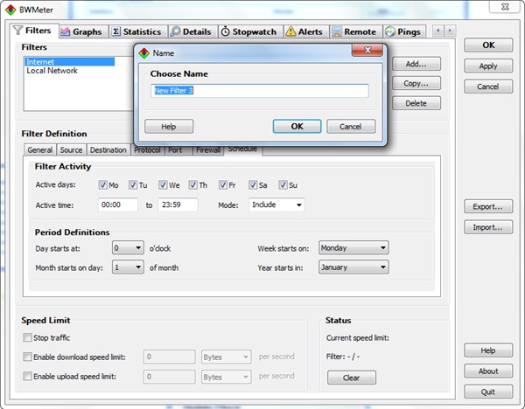The height and width of the screenshot is (409, 525).
Task: Open the Mode dropdown showing Include
Action: (276, 205)
